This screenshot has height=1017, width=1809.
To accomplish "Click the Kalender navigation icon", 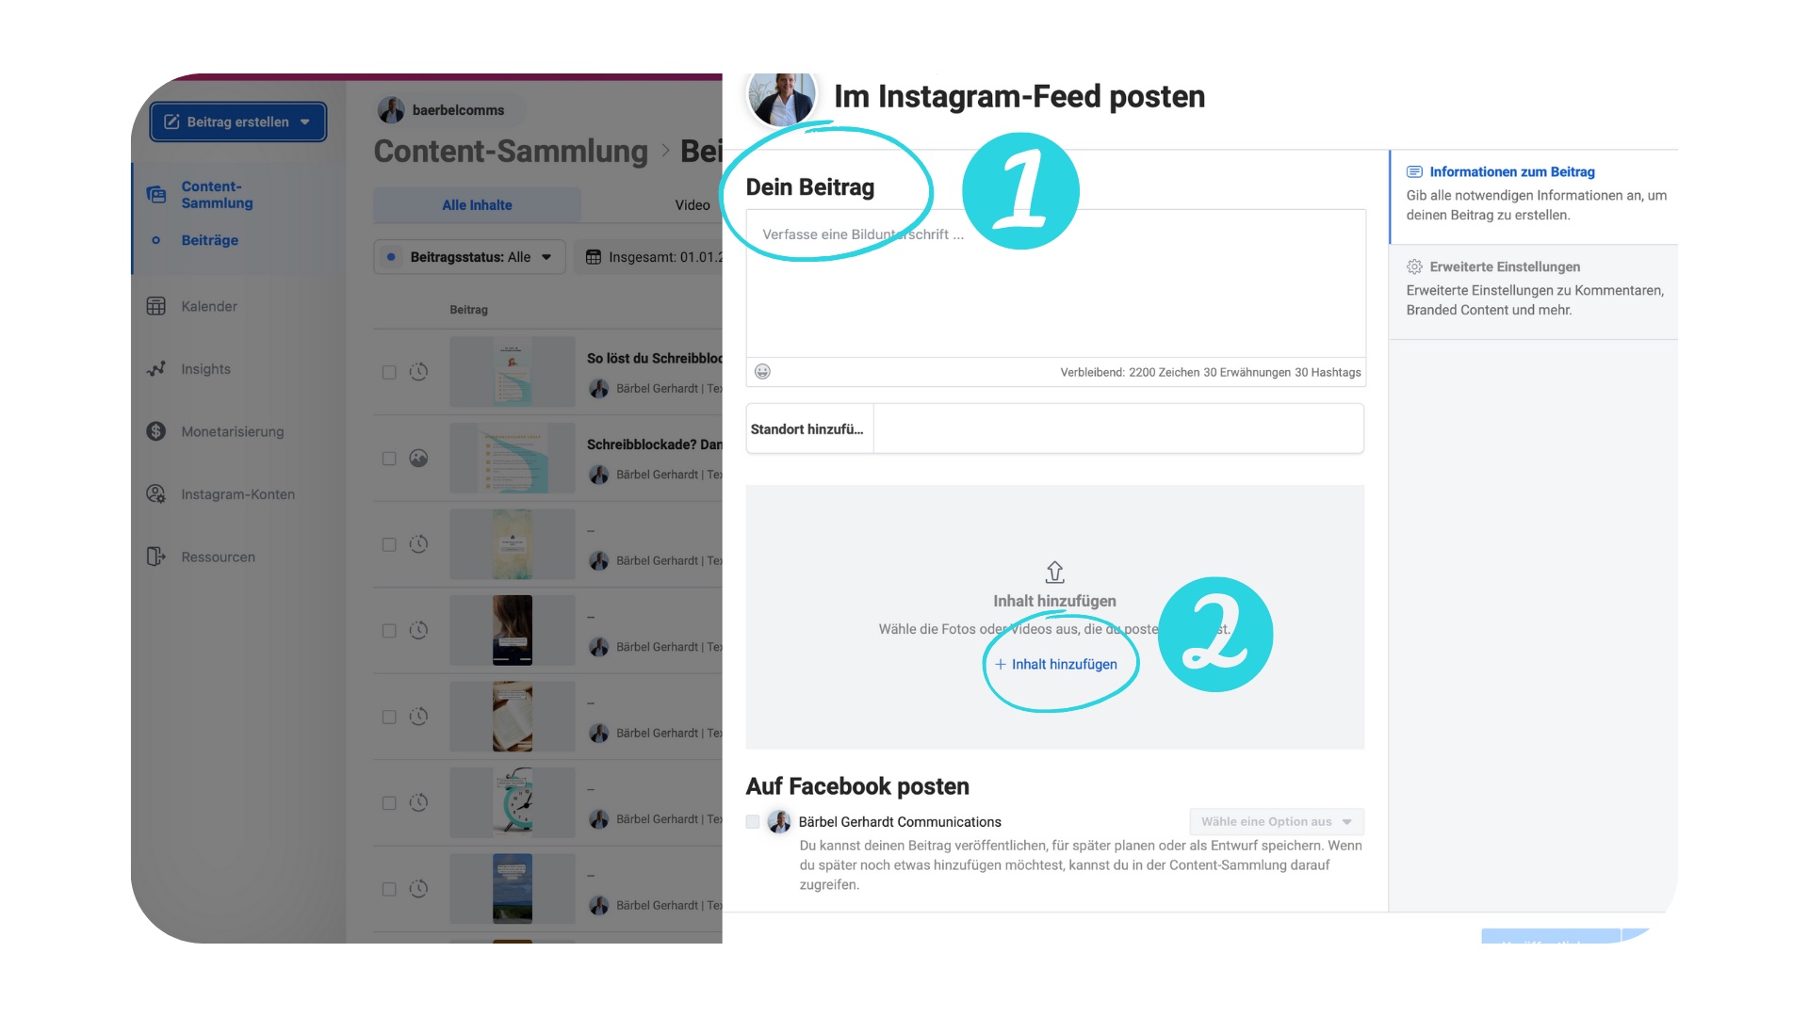I will coord(156,305).
